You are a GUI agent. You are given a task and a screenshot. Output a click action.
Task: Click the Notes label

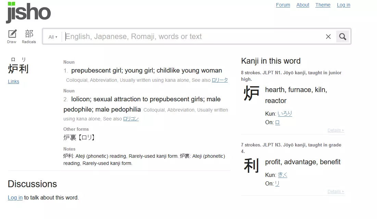coord(69,149)
